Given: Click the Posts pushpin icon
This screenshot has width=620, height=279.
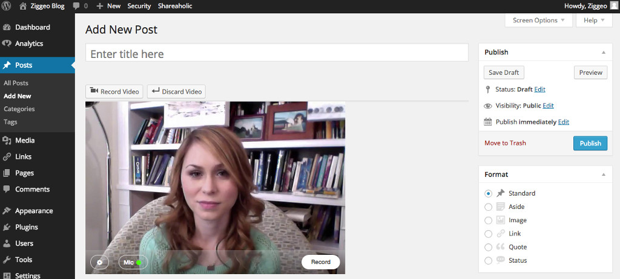Looking at the screenshot, I should [x=6, y=65].
